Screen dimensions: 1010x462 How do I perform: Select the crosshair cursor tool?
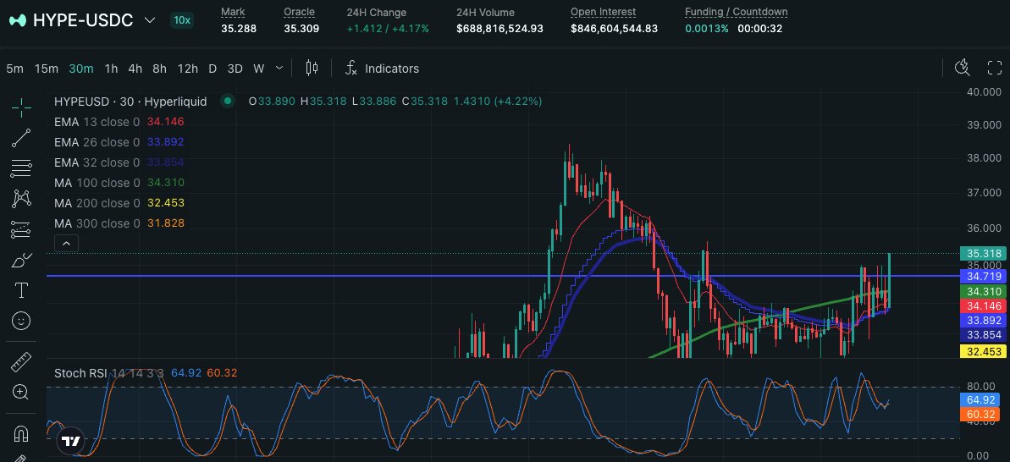[21, 108]
